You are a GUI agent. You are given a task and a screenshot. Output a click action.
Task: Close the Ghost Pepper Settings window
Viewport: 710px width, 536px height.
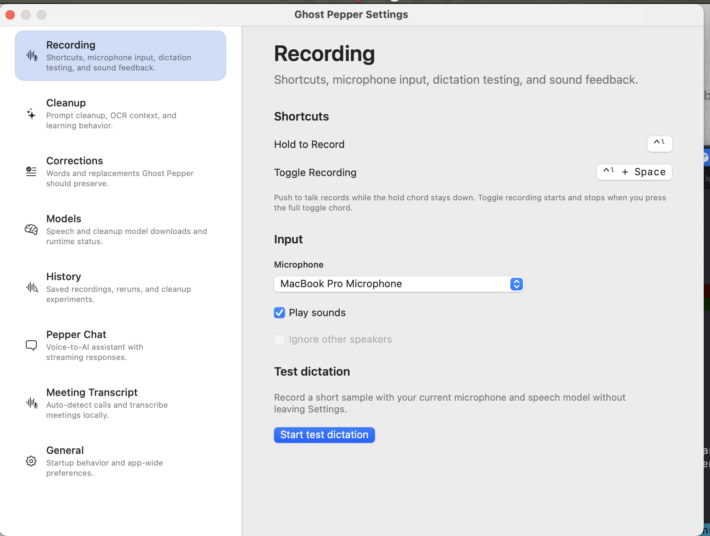10,15
